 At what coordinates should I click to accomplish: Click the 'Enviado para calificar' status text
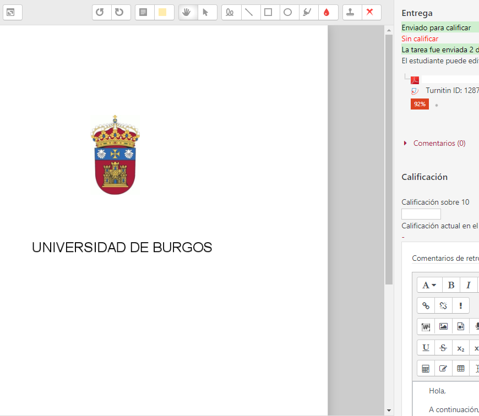pos(436,28)
